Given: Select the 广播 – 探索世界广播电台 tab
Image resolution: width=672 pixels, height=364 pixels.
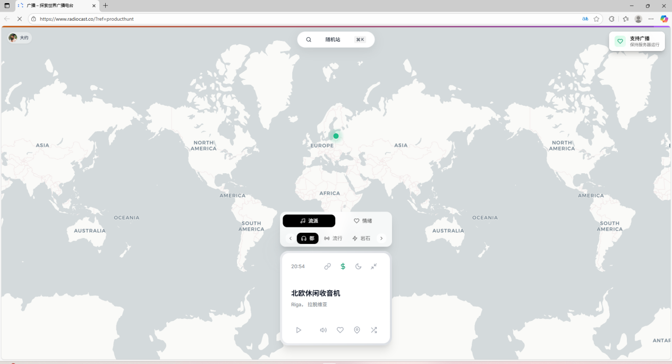Looking at the screenshot, I should [x=57, y=5].
